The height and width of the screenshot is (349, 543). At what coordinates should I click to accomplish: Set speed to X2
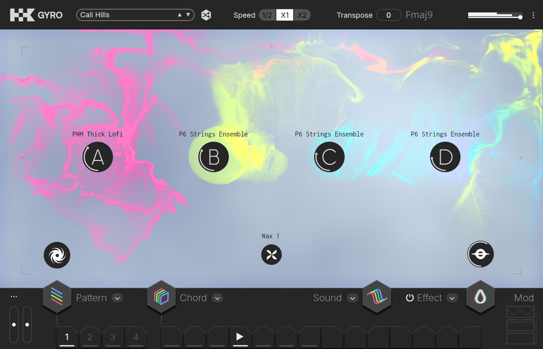(302, 15)
